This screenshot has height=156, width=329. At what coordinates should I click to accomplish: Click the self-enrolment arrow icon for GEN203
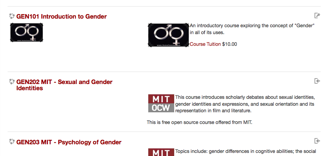pyautogui.click(x=317, y=141)
